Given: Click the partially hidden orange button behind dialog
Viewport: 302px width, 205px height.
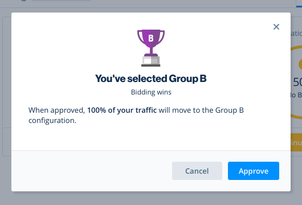Looking at the screenshot, I should pos(296,142).
